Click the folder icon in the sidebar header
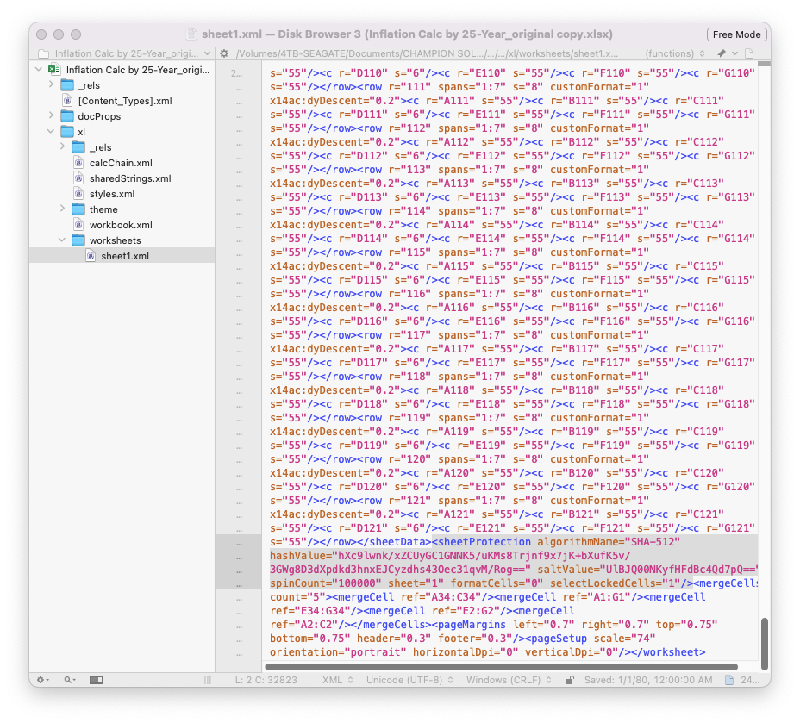 pos(44,53)
